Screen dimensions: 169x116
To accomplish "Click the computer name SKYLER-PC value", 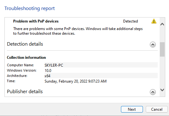I will point(54,65).
